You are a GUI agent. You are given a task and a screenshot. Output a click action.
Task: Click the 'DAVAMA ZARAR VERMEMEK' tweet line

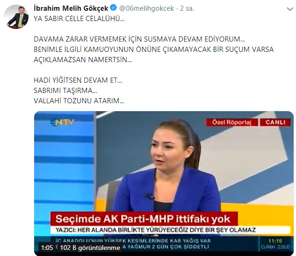click(x=139, y=39)
